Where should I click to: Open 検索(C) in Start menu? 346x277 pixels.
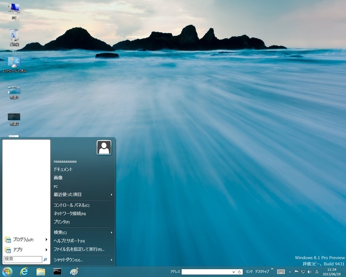[60, 232]
